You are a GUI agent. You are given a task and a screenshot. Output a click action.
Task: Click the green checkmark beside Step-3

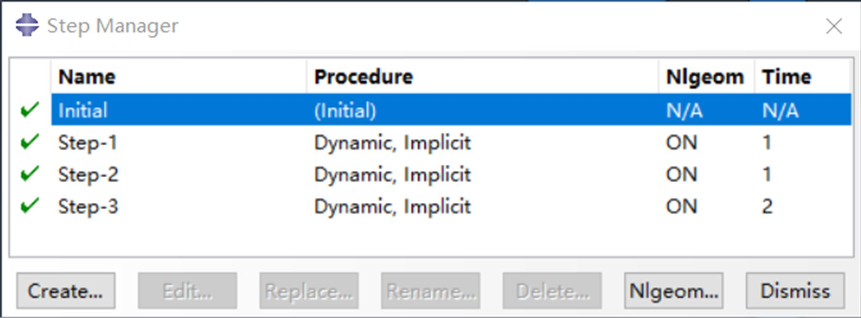click(x=30, y=205)
